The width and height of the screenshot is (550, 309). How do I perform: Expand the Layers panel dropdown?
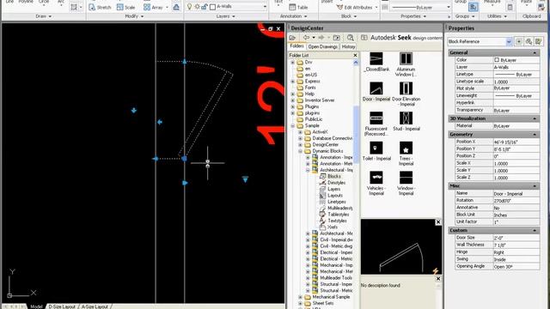tap(225, 16)
